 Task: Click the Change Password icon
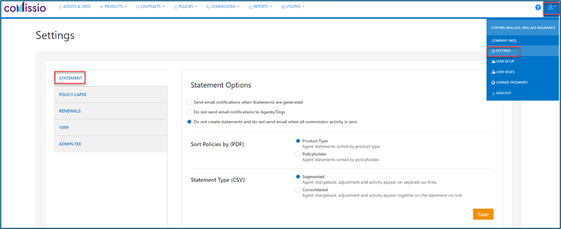493,83
